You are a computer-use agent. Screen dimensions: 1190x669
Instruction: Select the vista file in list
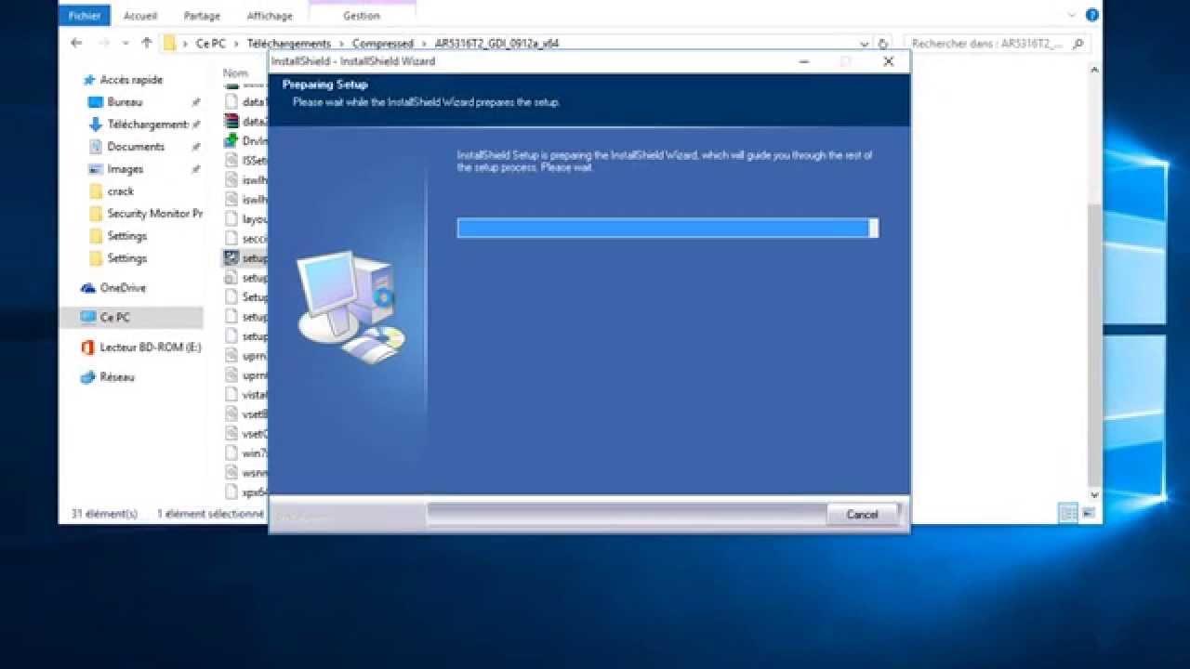(246, 395)
